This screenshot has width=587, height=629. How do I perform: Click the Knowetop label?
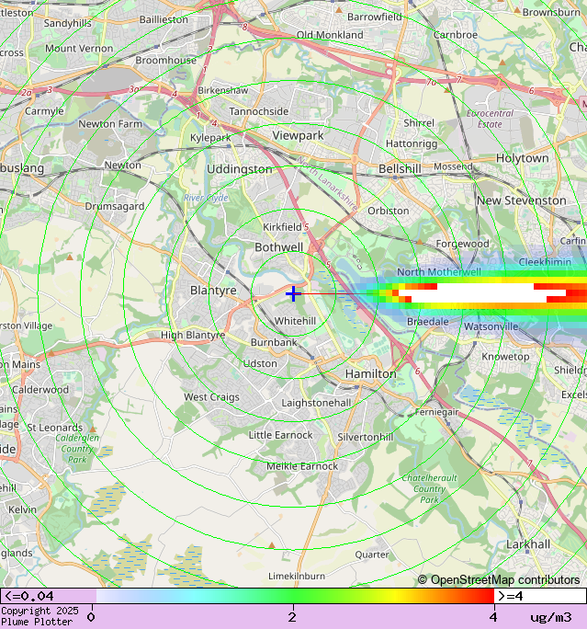[505, 357]
